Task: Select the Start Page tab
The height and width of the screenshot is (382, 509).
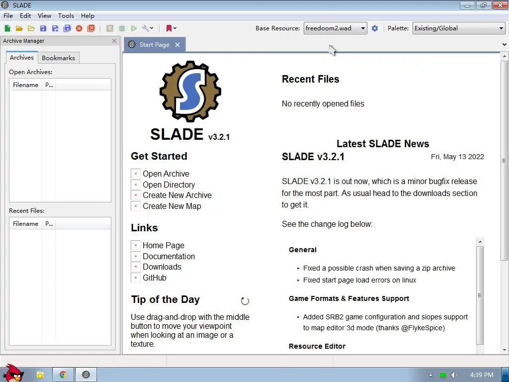Action: (x=155, y=45)
